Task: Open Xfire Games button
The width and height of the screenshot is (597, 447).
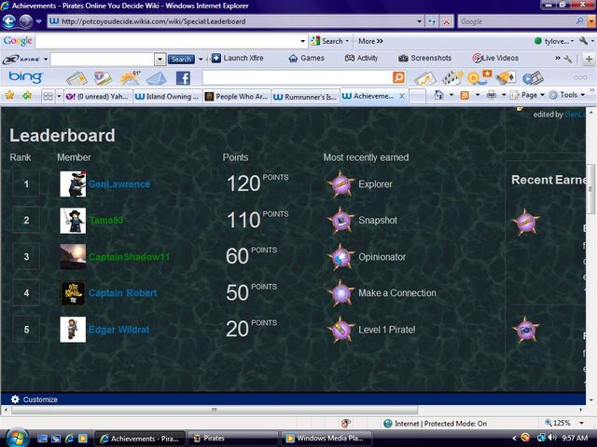Action: point(307,58)
